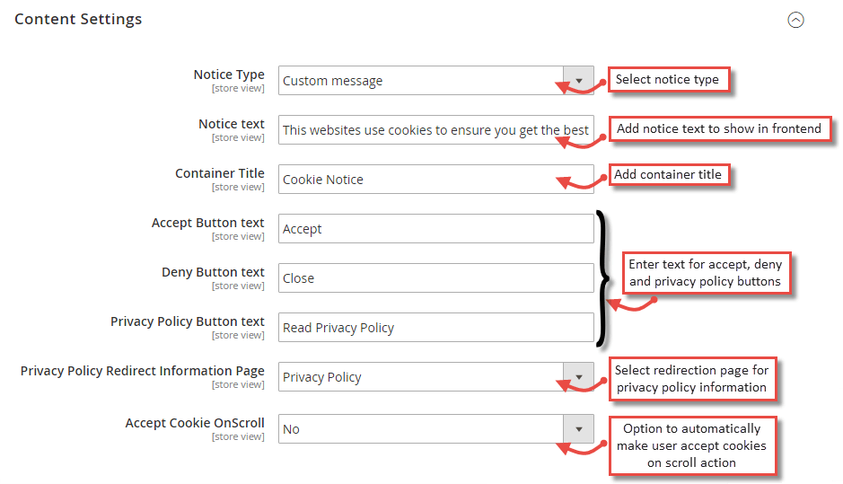Click the Notice Type label
Viewport: 843px width, 484px height.
229,75
